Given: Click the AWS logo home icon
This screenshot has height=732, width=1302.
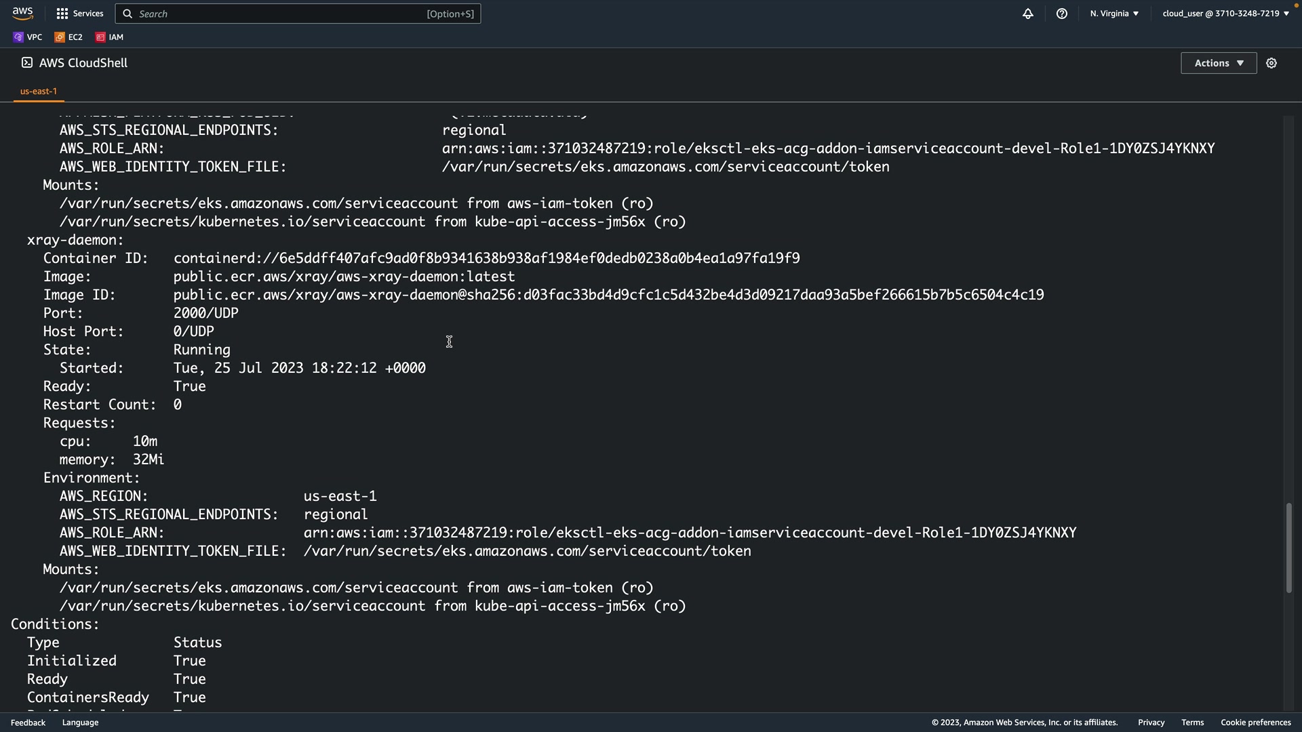Looking at the screenshot, I should coord(22,13).
